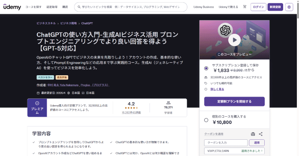Click the premium badge checkmark icon
This screenshot has width=299, height=156.
[x=37, y=103]
